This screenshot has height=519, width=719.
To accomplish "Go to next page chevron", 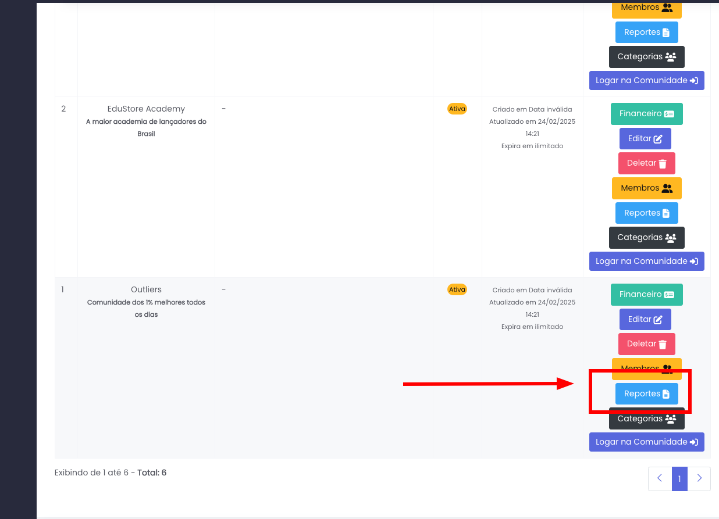I will click(x=699, y=479).
